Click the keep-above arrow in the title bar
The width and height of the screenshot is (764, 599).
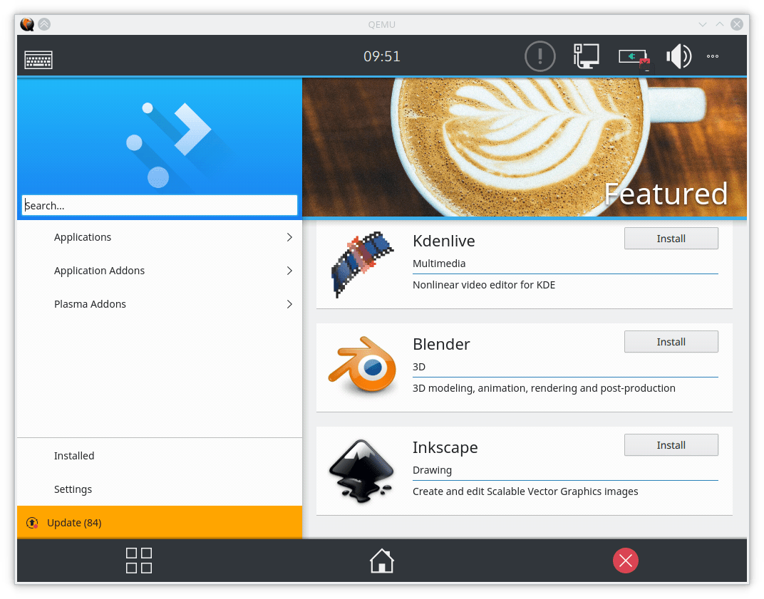[44, 24]
